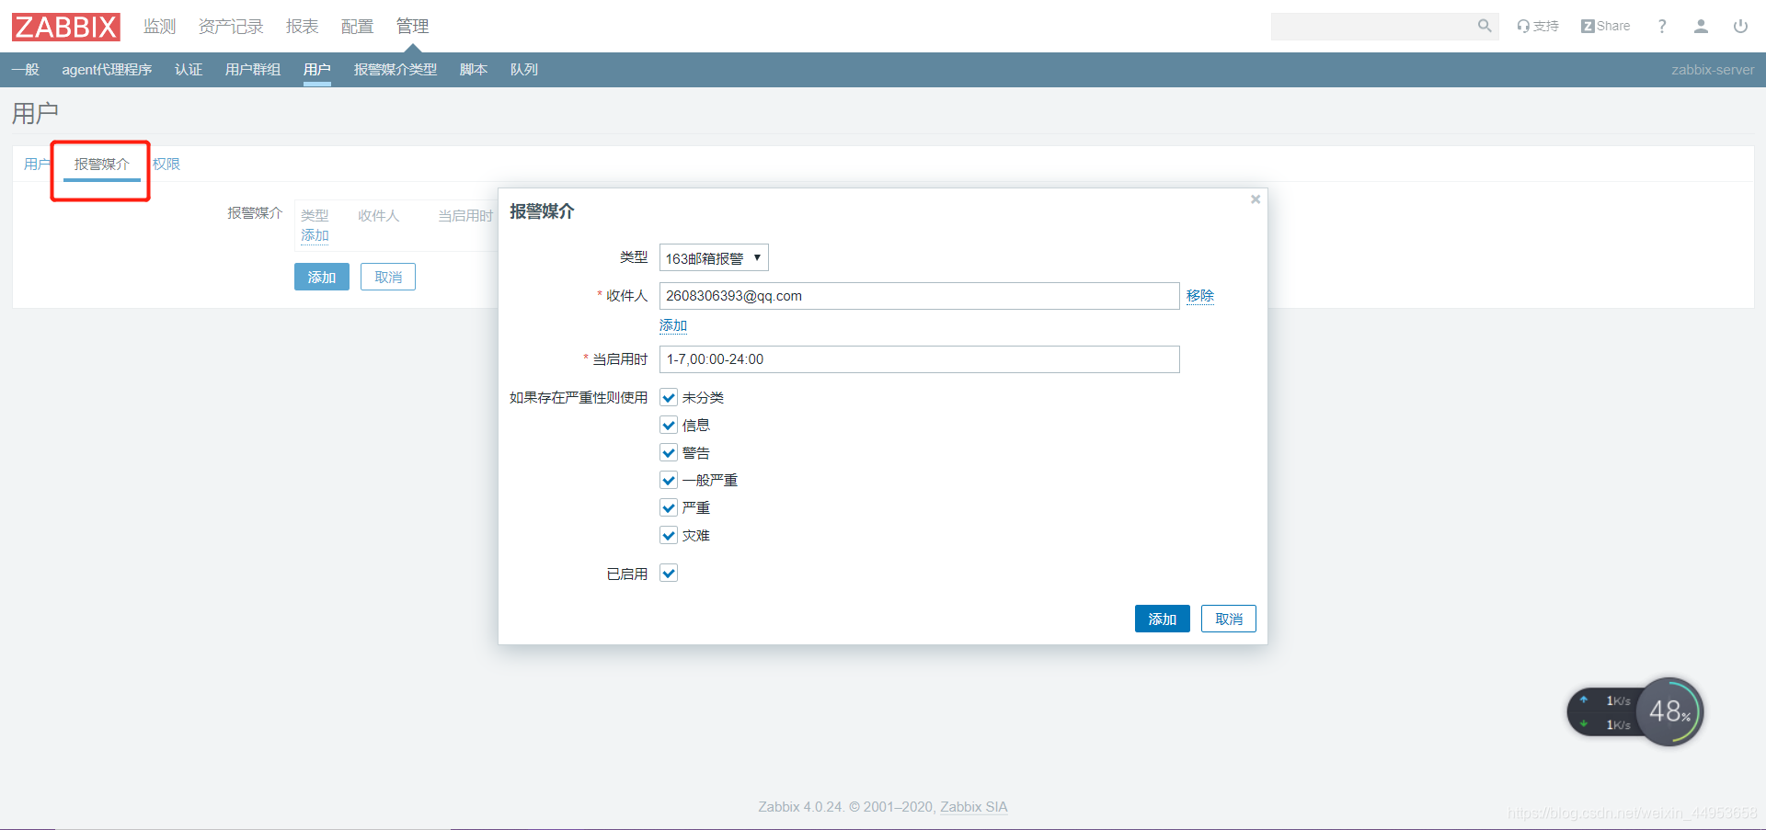This screenshot has height=830, width=1766.
Task: Click 移除 link beside recipient email
Action: (x=1200, y=296)
